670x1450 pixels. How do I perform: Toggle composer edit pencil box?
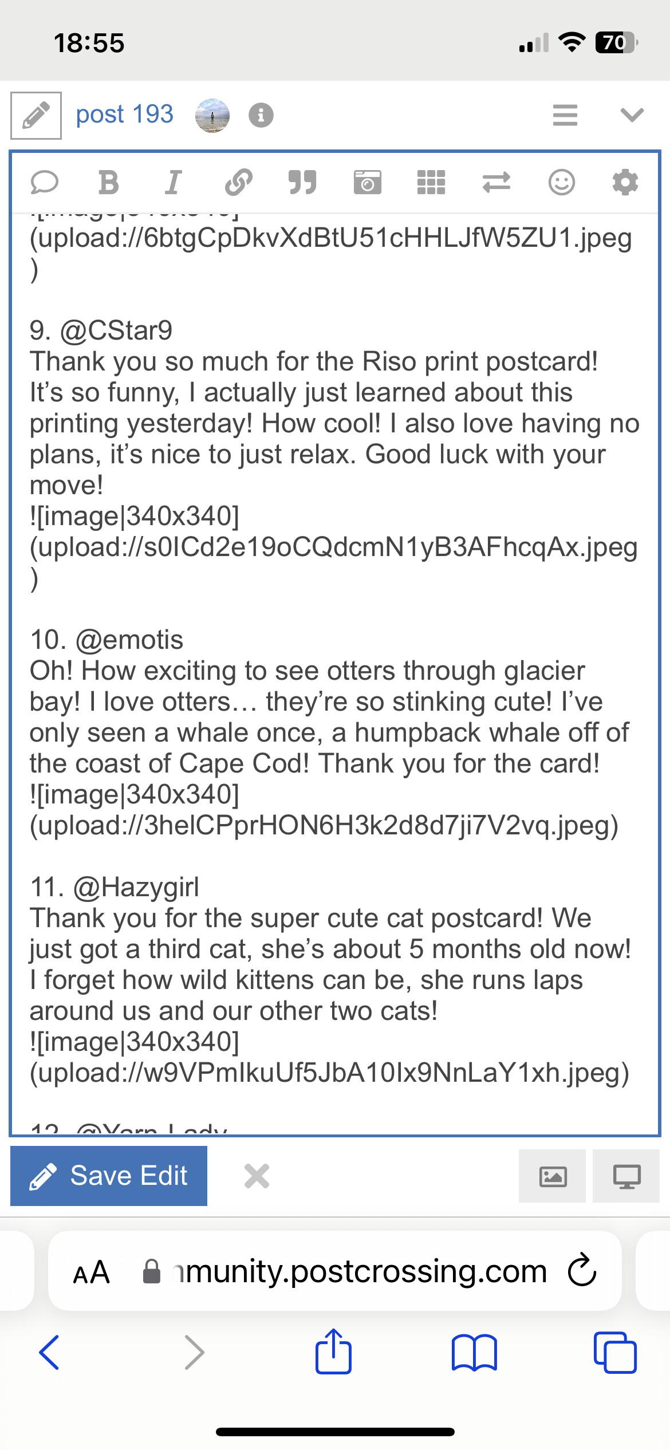(36, 116)
